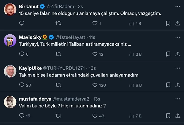Viewport: 184px width, 125px height.
Task: Open KayipUlke's tweet text about çuvallar
Action: [79, 75]
